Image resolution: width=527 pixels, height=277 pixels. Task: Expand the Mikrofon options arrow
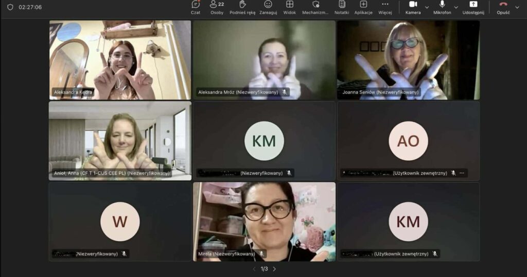pos(456,7)
